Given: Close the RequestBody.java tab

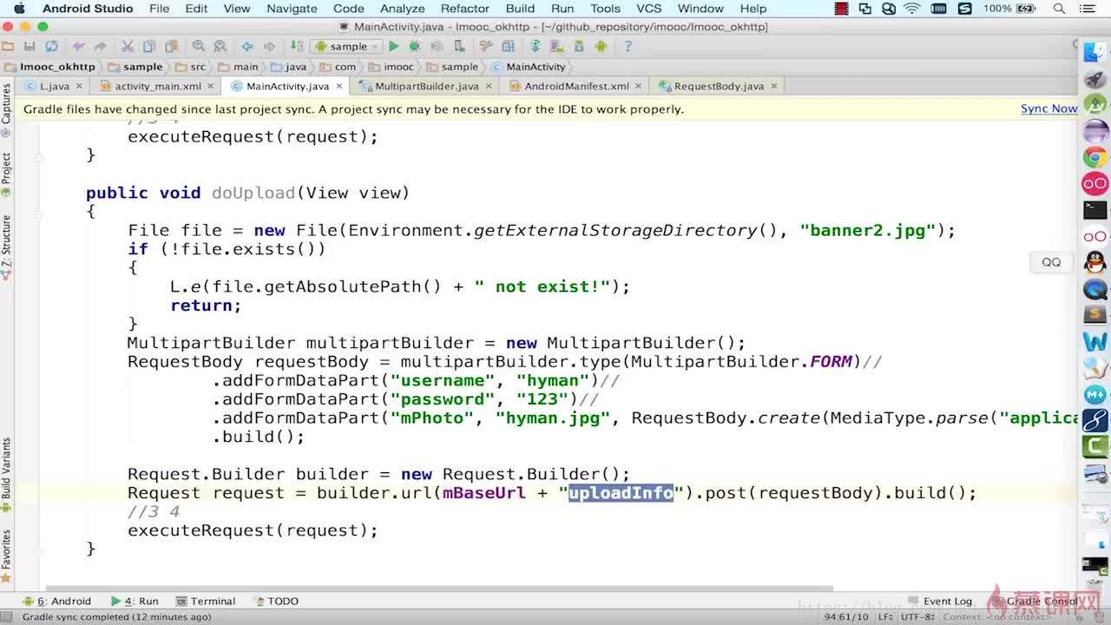Looking at the screenshot, I should coord(773,86).
